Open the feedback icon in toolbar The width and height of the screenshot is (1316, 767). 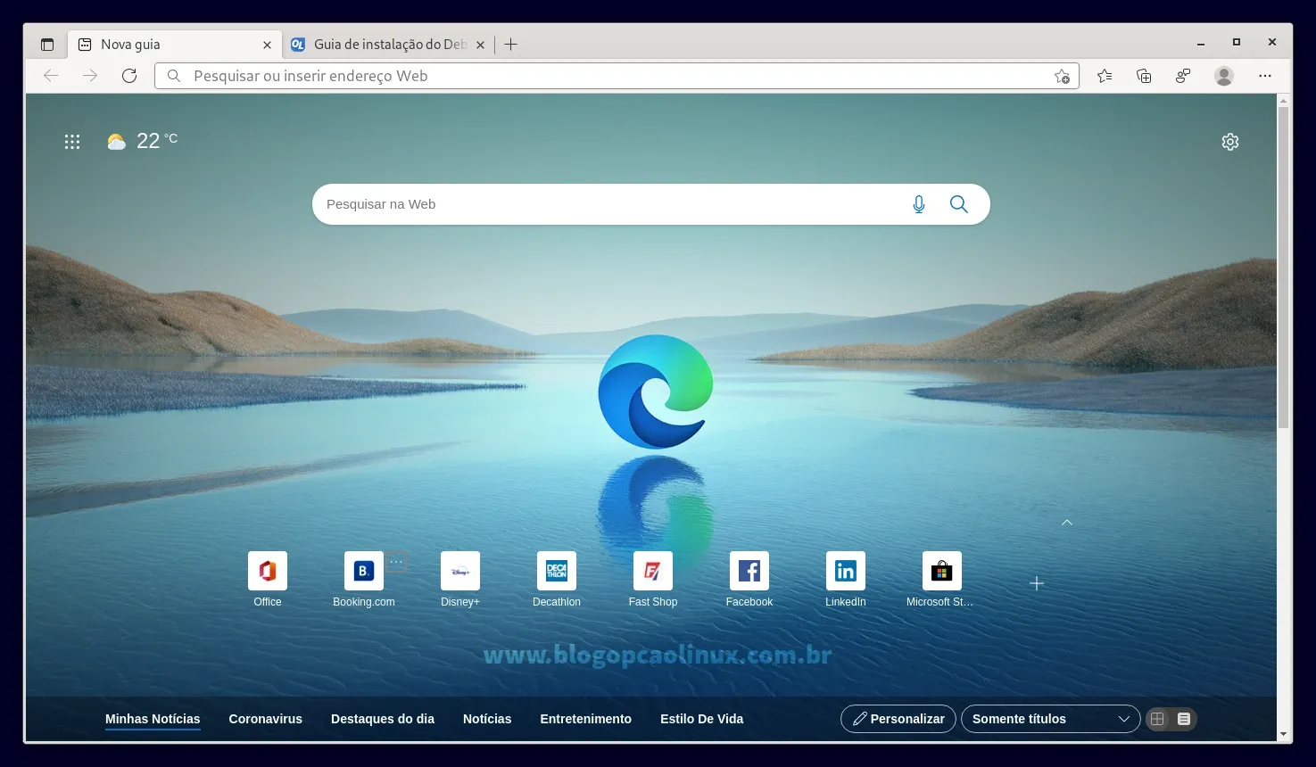(x=1183, y=76)
